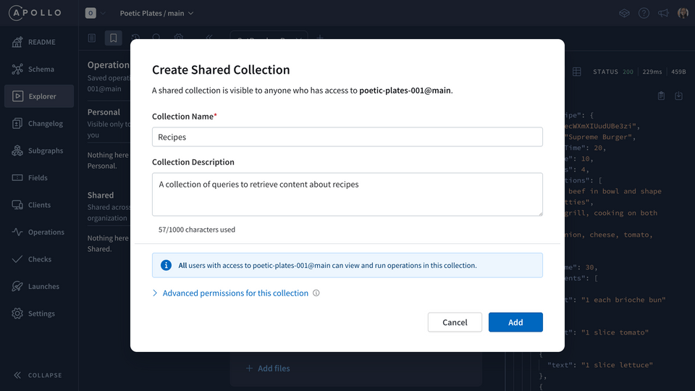Open the help question mark icon
Viewport: 695px width, 391px height.
click(644, 13)
